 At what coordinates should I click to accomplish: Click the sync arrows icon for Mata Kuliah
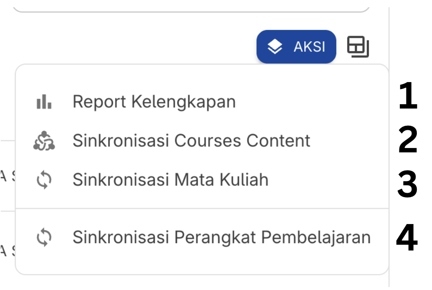[44, 180]
